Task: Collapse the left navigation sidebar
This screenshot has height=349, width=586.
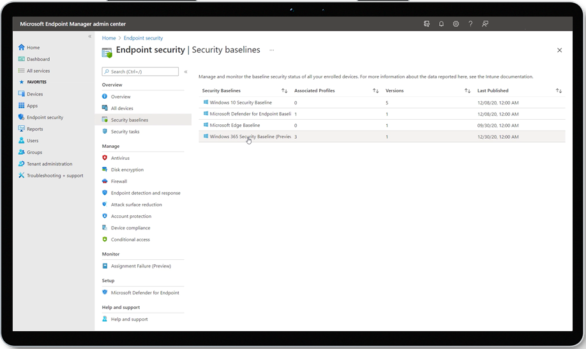Action: 89,37
